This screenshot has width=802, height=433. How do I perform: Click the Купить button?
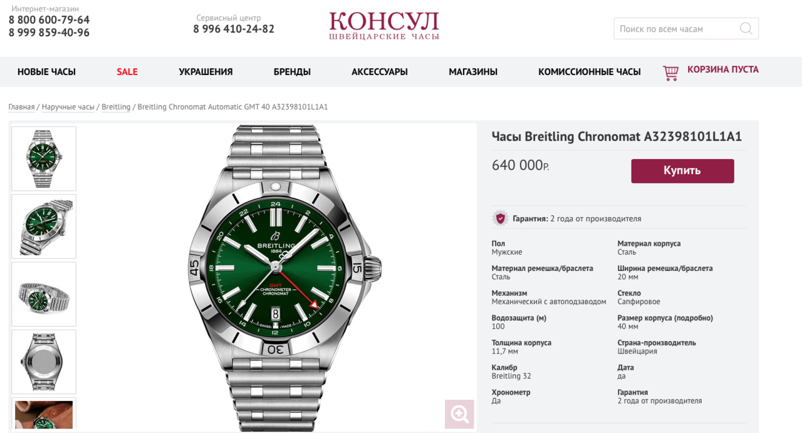click(682, 171)
